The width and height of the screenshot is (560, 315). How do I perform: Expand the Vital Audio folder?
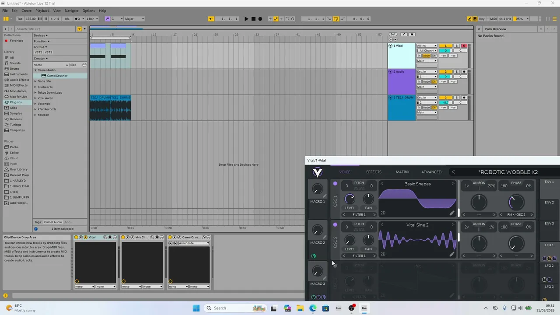coord(35,98)
